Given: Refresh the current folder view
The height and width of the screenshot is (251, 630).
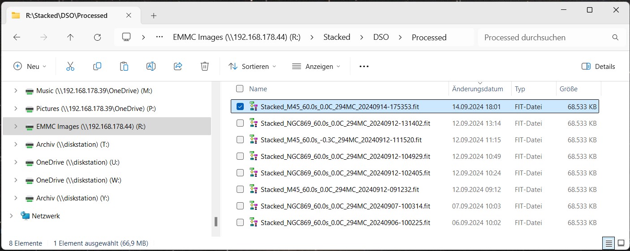Looking at the screenshot, I should click(x=97, y=38).
